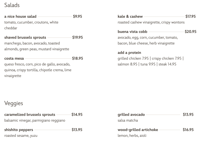The image size is (197, 141).
Task: Select 'caramelized brussels sprouts' veggie item
Action: pos(30,115)
